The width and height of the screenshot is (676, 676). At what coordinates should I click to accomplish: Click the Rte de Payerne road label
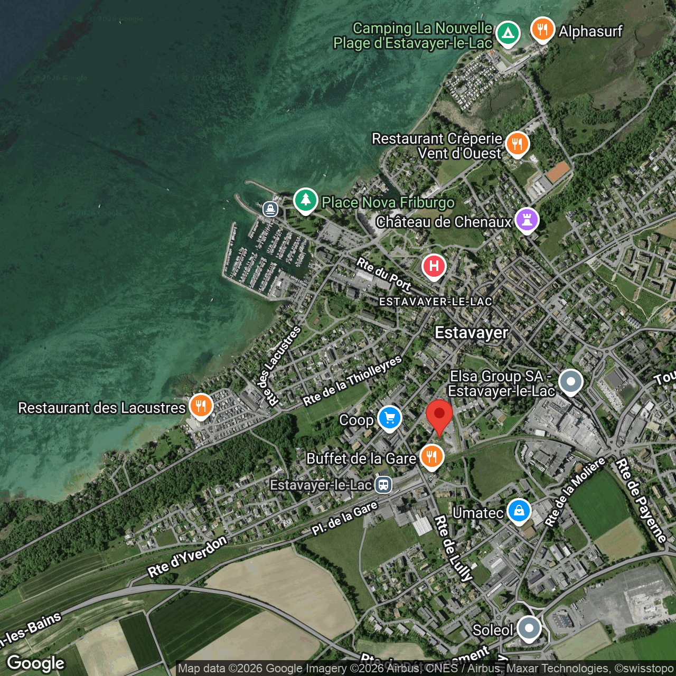coord(641,501)
